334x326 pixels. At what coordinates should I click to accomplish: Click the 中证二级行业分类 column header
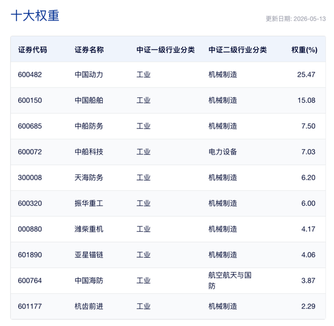(237, 50)
